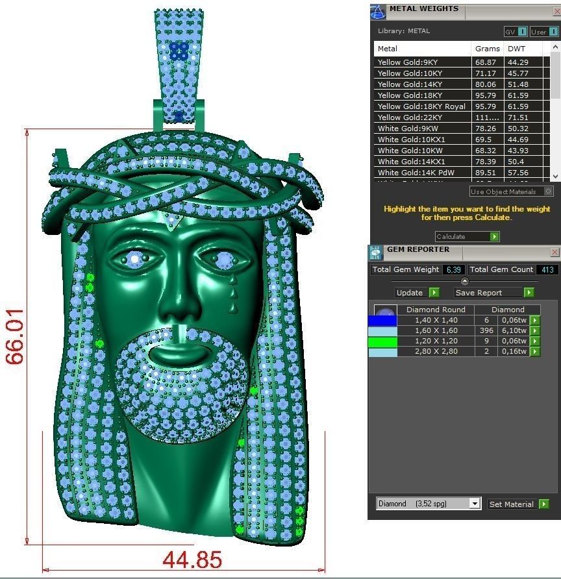The image size is (561, 579).
Task: Enable Use Object Materials option
Action: point(511,191)
